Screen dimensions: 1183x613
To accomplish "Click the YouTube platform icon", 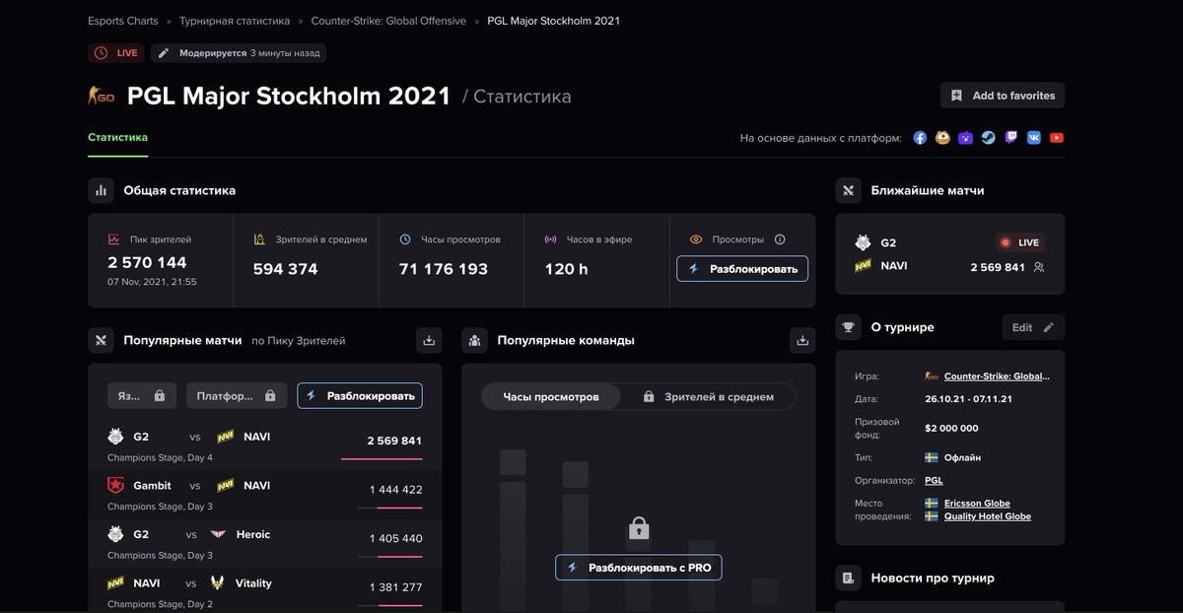I will pos(1057,138).
